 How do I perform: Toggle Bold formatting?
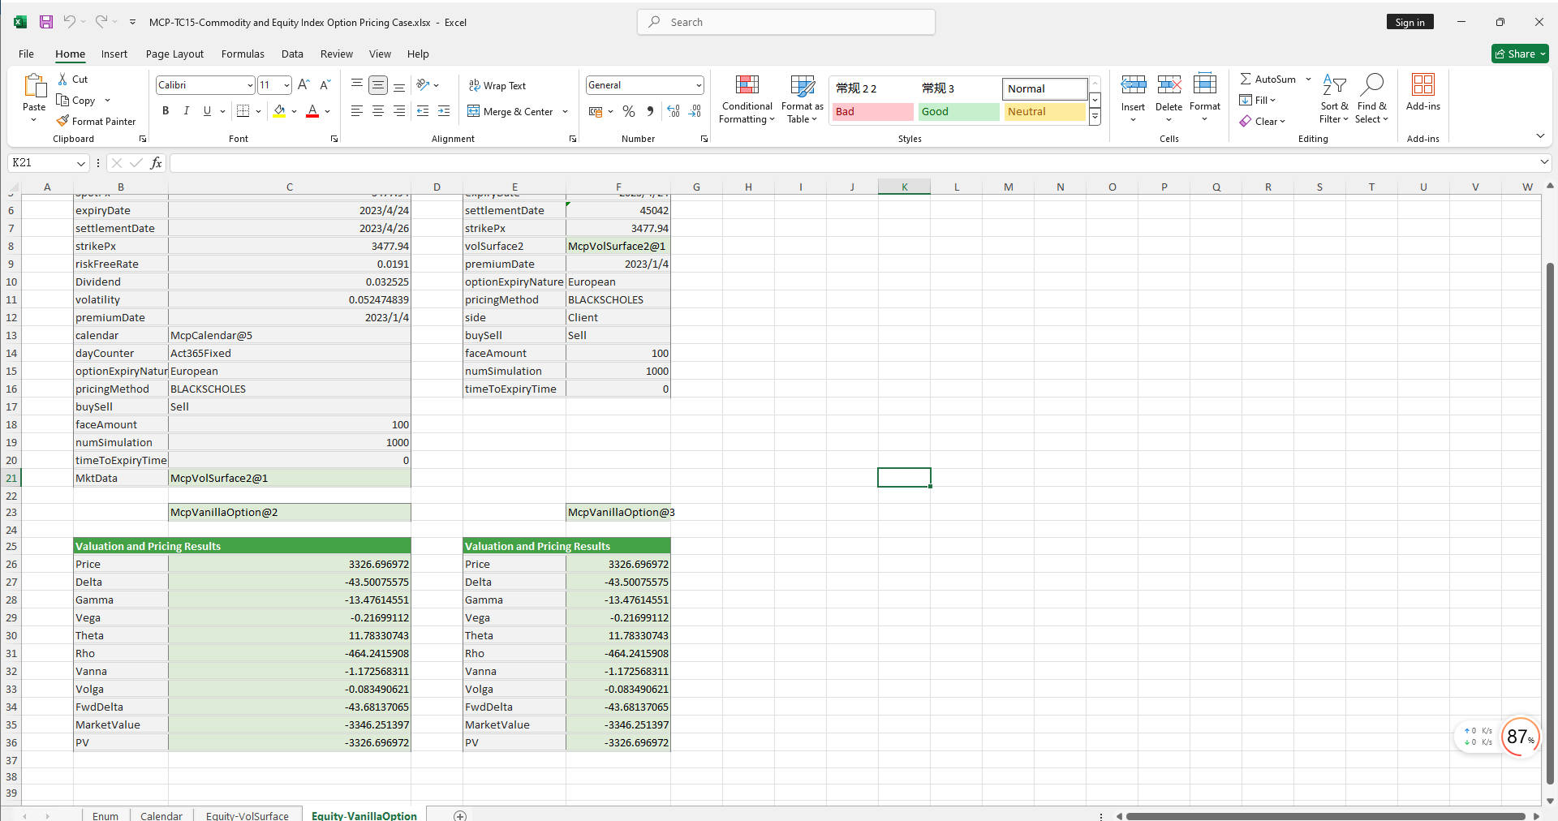tap(166, 111)
